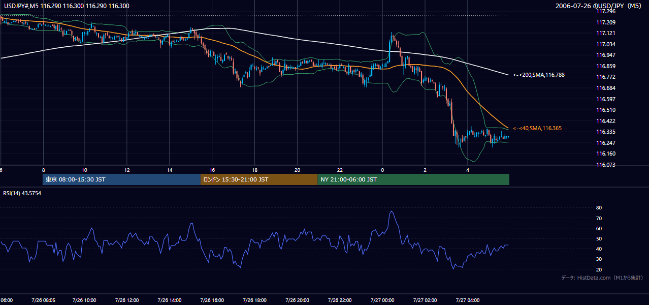Select the London session bar 15:30-21:00 JST
This screenshot has width=649, height=305.
tap(259, 179)
